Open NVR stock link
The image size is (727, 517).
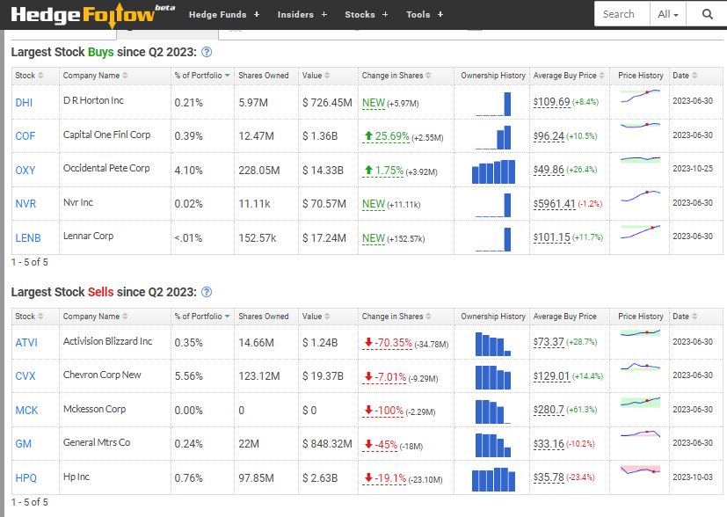pos(25,204)
